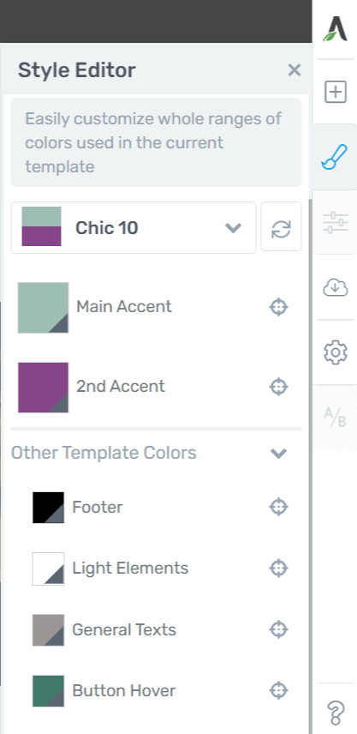Open the sliders settings icon in sidebar
This screenshot has height=734, width=357.
(336, 222)
